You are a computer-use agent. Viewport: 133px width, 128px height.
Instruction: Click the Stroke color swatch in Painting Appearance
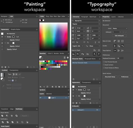[13, 37]
